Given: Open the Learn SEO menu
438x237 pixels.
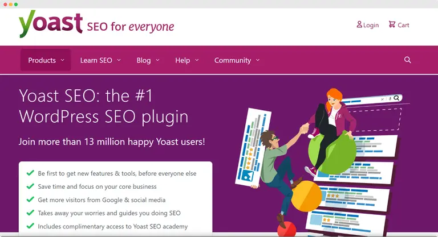Looking at the screenshot, I should (100, 60).
